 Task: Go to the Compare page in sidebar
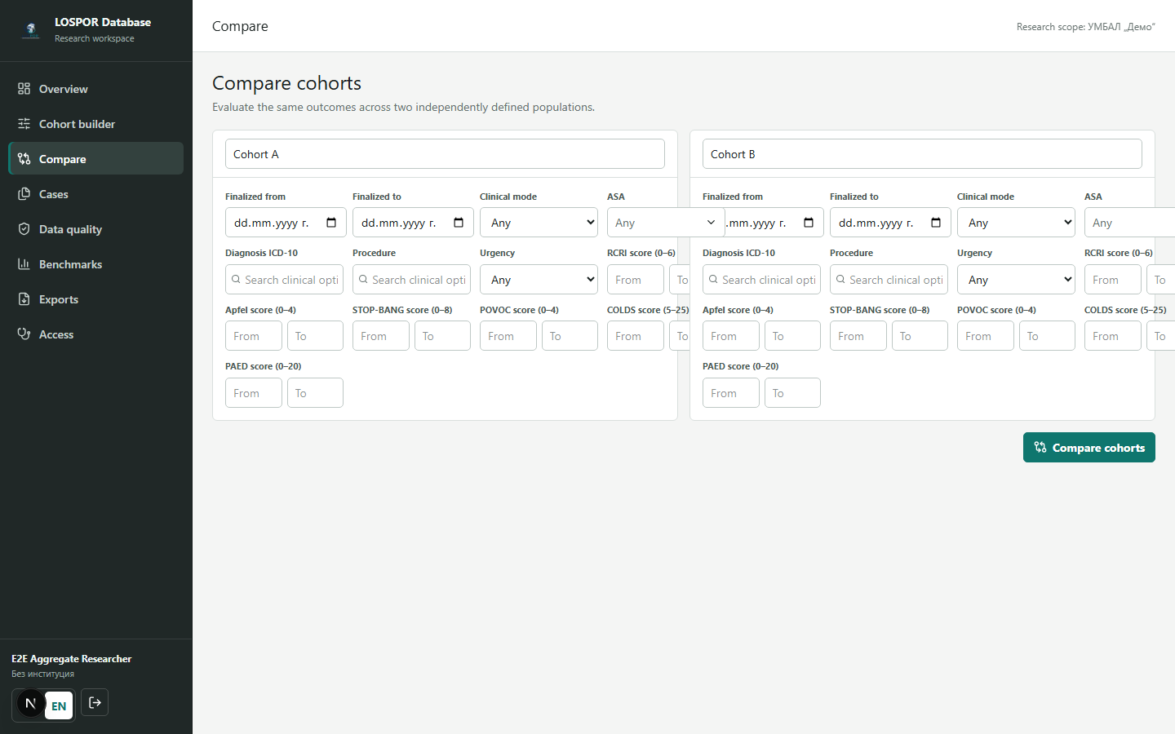96,159
